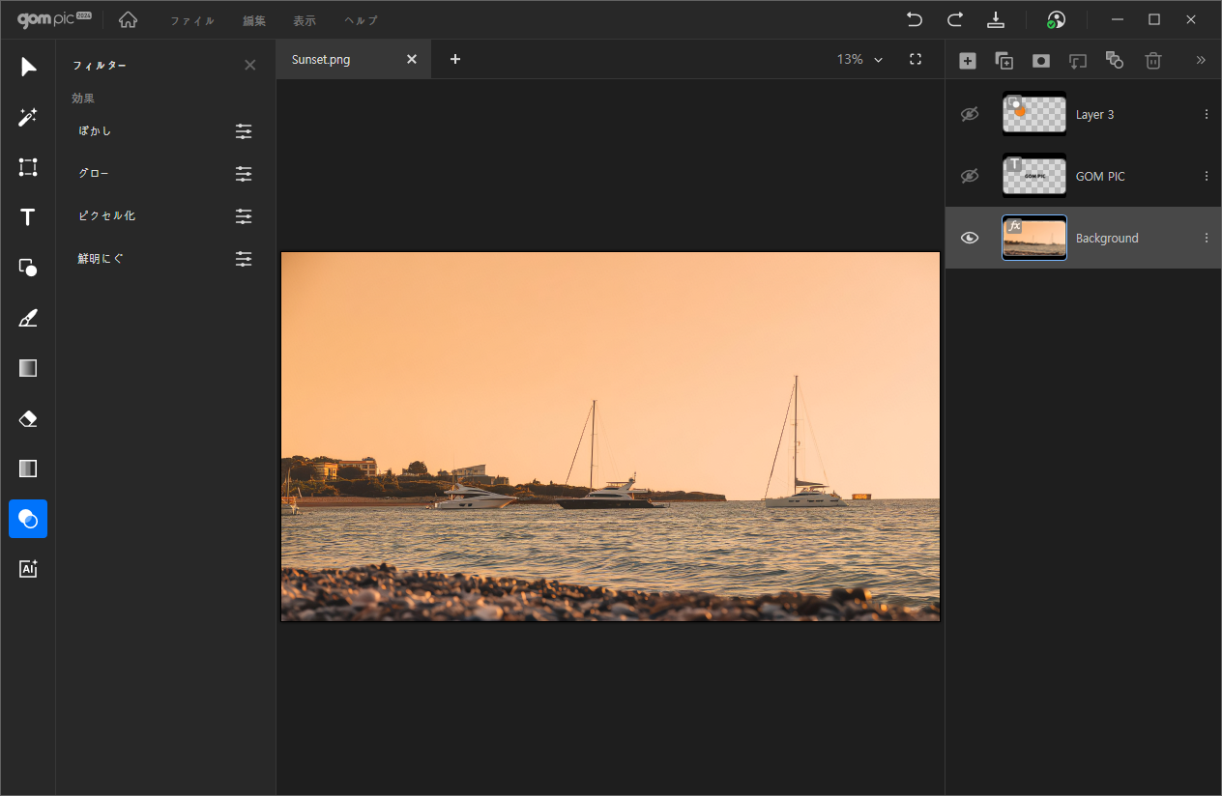Select the Background layer thumbnail

pyautogui.click(x=1034, y=238)
